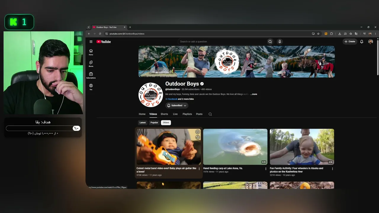The image size is (379, 213).
Task: Reload the page
Action: [x=100, y=34]
